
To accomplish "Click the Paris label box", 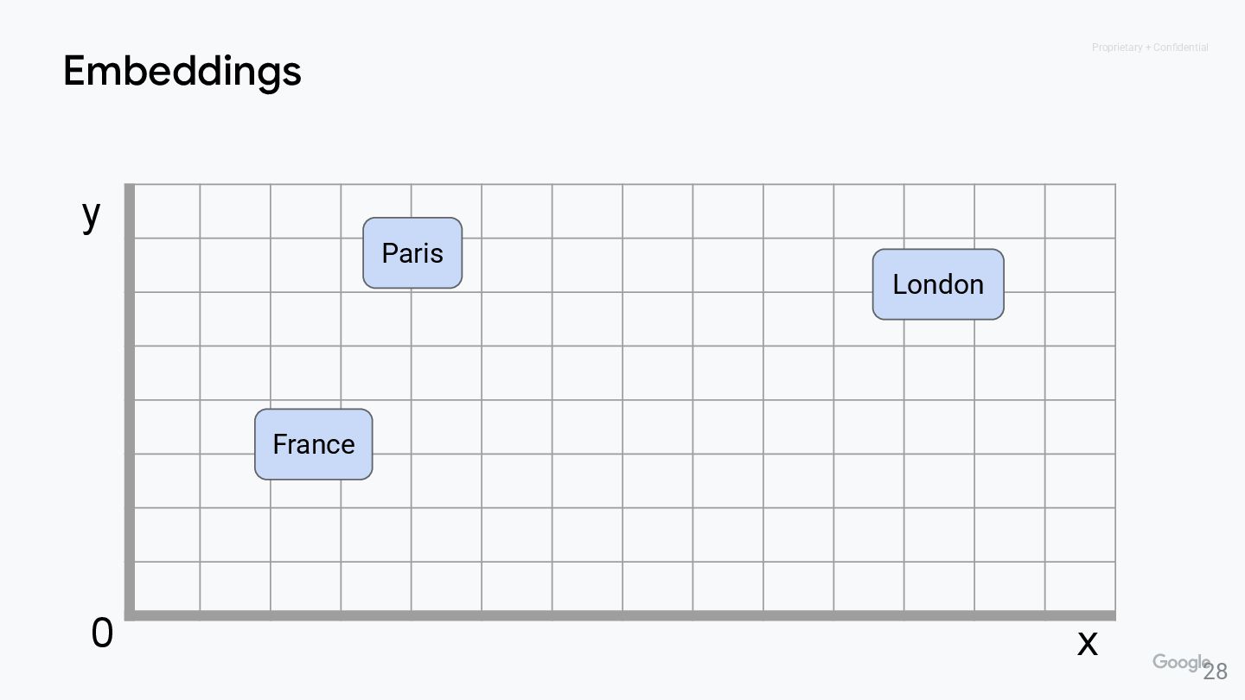I will 412,252.
